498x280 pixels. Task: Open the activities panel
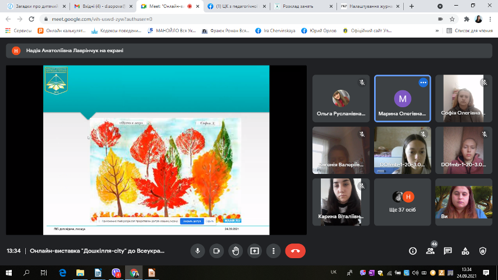(x=465, y=251)
